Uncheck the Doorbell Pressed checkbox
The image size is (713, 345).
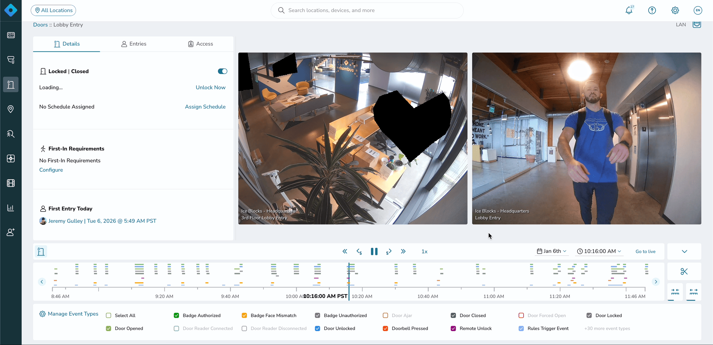tap(385, 329)
